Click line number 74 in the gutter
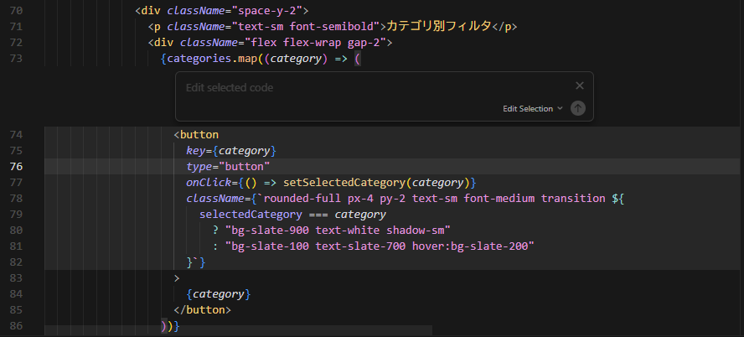The image size is (744, 337). (x=16, y=135)
